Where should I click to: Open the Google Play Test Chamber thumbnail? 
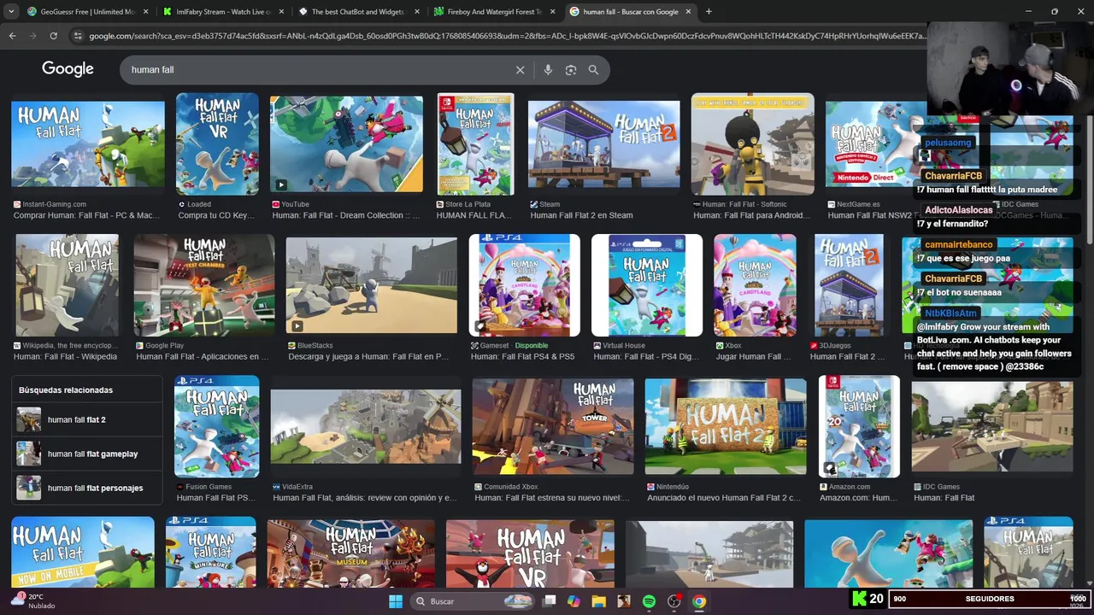[204, 285]
